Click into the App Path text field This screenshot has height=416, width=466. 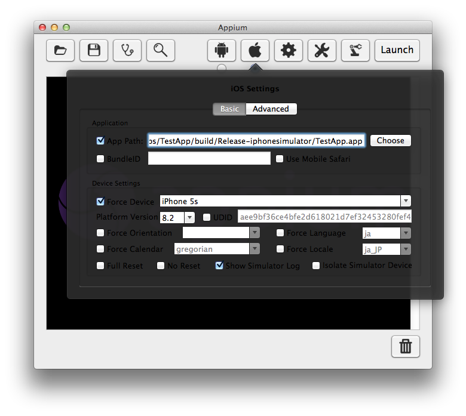coord(256,141)
